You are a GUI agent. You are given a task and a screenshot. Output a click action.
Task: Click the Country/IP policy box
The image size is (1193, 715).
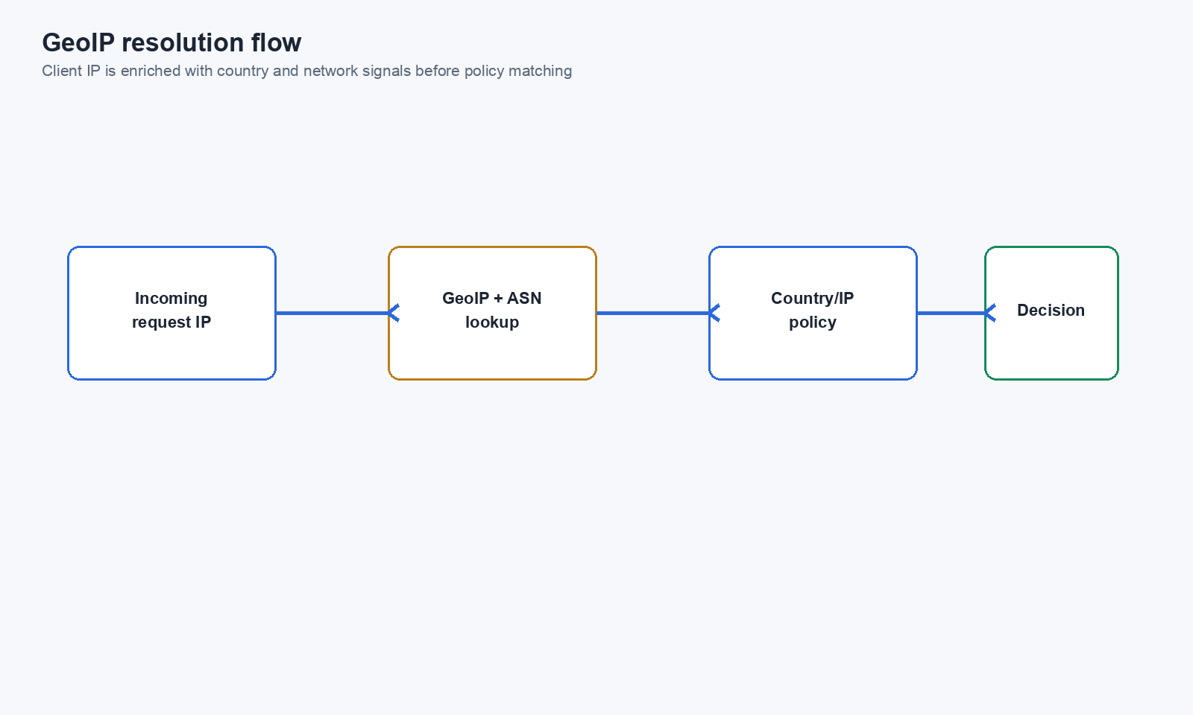(x=813, y=313)
